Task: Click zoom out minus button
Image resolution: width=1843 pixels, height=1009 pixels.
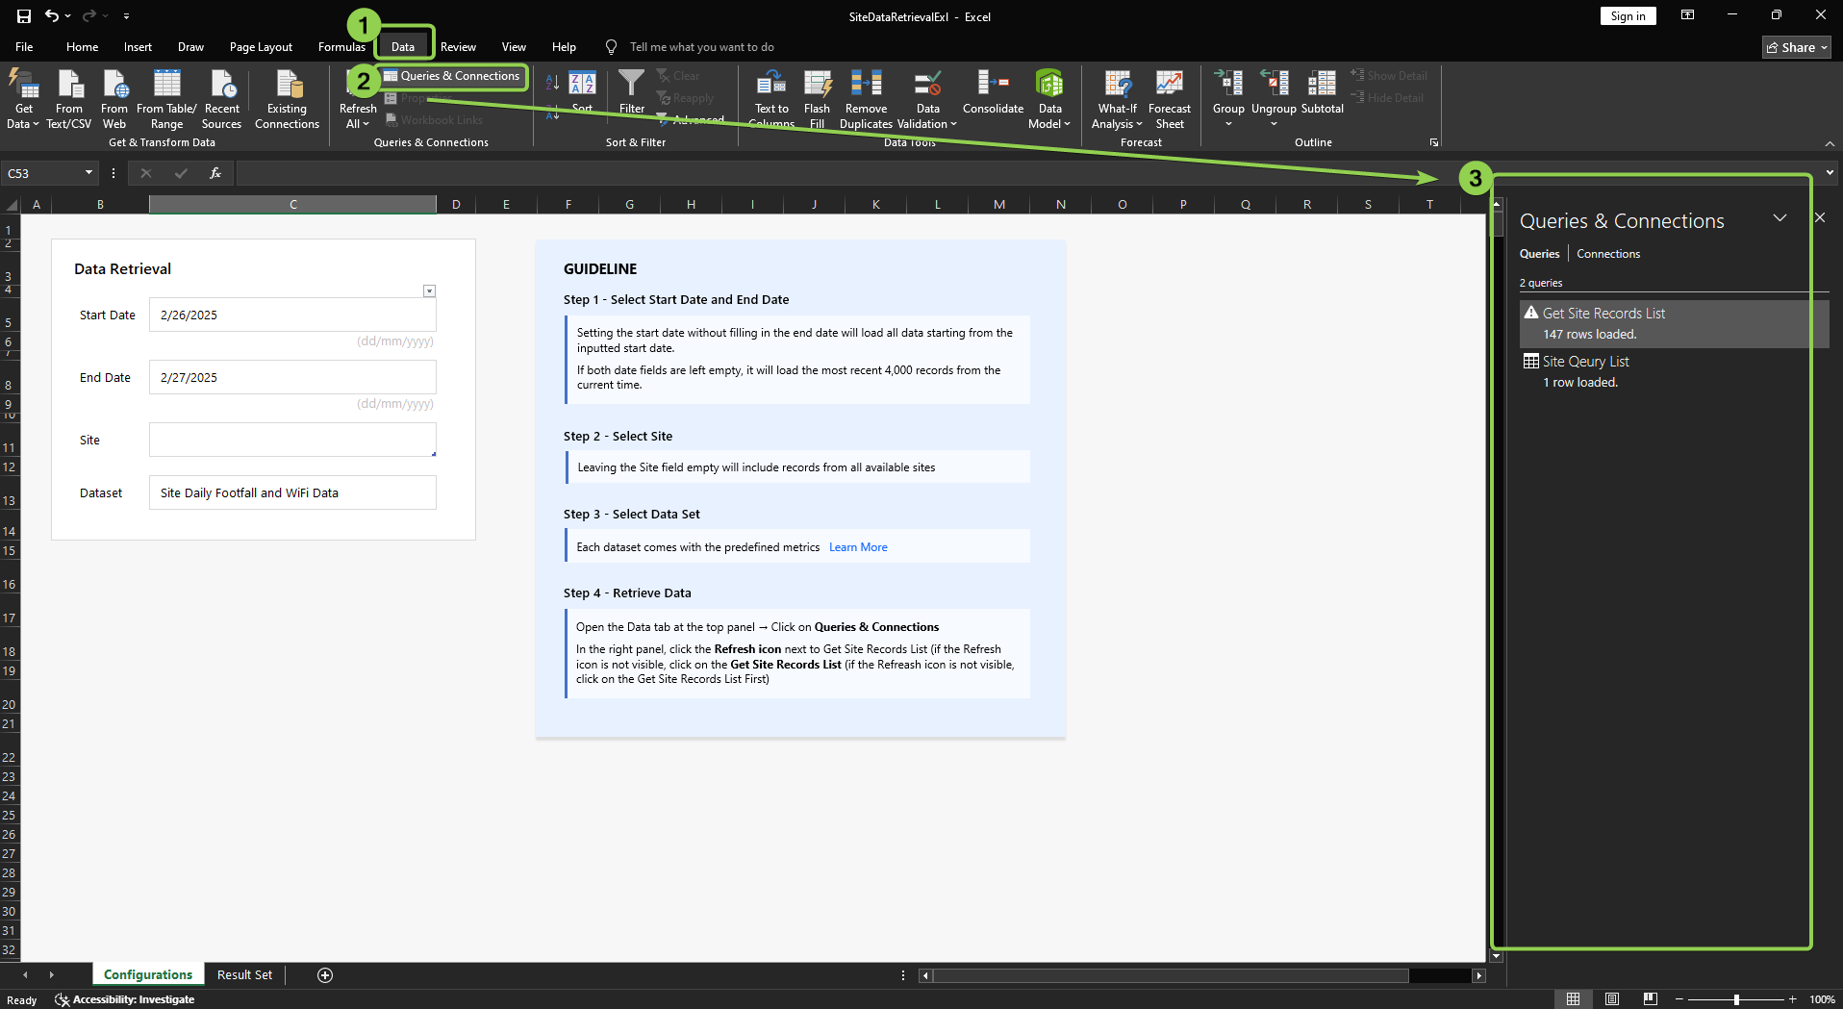Action: point(1679,999)
